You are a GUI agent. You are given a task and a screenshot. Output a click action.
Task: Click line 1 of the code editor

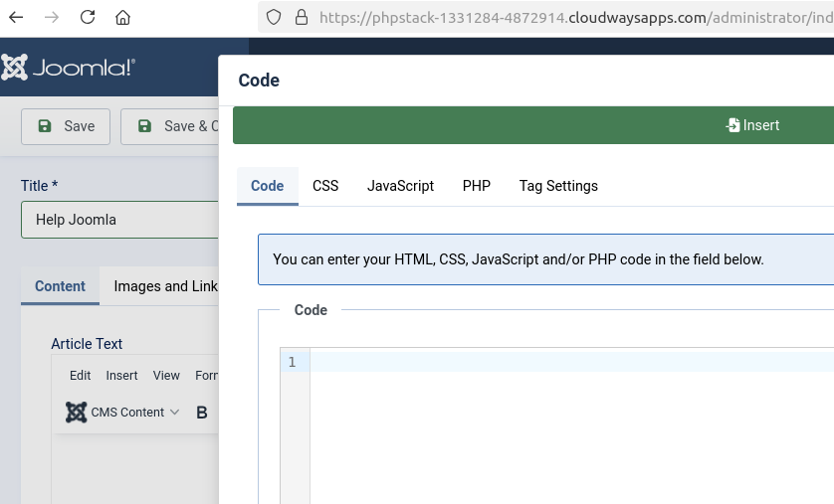[x=572, y=362]
